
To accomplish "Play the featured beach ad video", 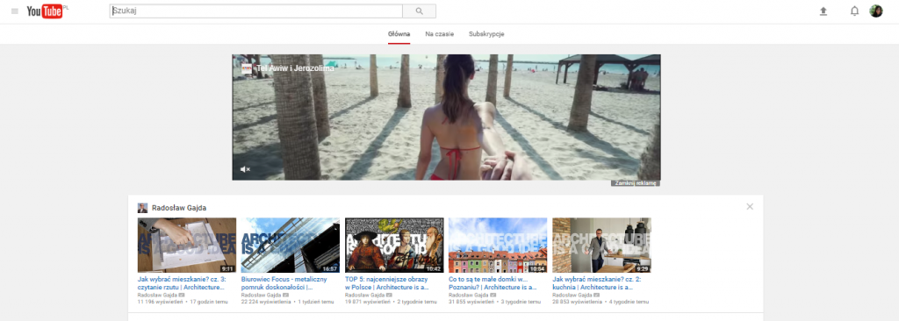I will pyautogui.click(x=446, y=118).
